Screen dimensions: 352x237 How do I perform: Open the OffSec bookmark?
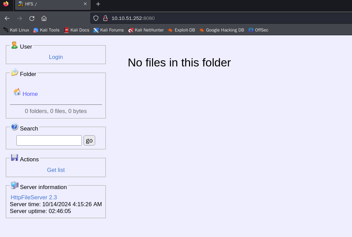click(x=258, y=30)
